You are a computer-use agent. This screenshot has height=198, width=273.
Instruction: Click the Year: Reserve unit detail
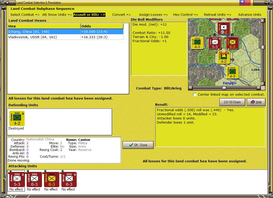80,150
